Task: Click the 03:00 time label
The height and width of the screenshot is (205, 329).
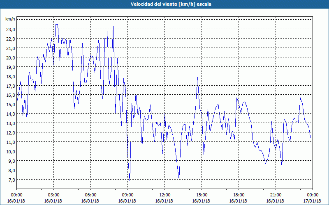Action: 54,195
